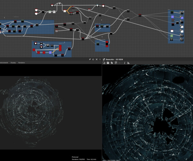This screenshot has width=193, height=161.
Task: Select the Basecolor - 2D VIEW title tab
Action: [x=114, y=59]
